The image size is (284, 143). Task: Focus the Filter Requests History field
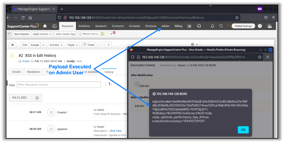pyautogui.click(x=59, y=85)
